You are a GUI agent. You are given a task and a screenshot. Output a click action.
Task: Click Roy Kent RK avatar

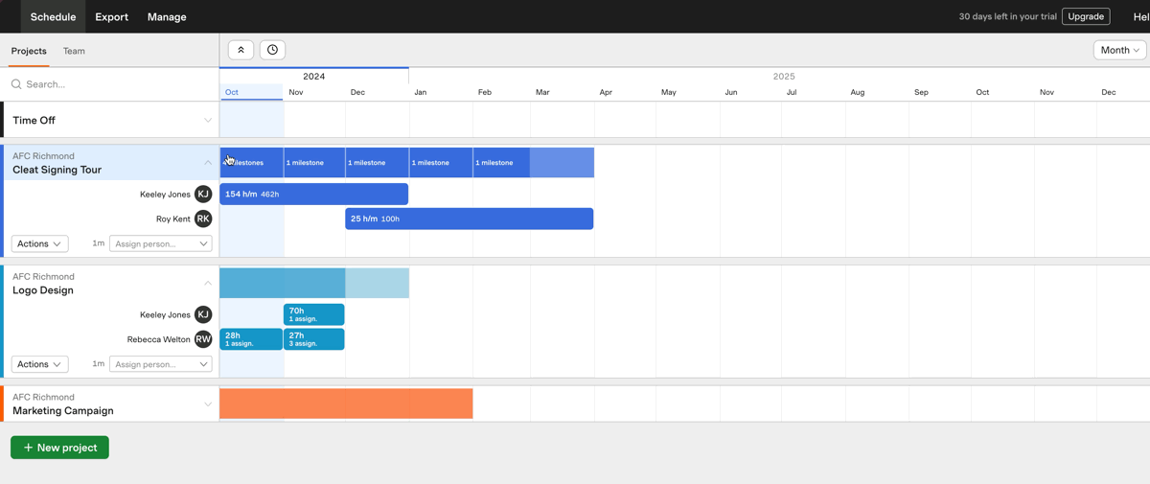203,219
